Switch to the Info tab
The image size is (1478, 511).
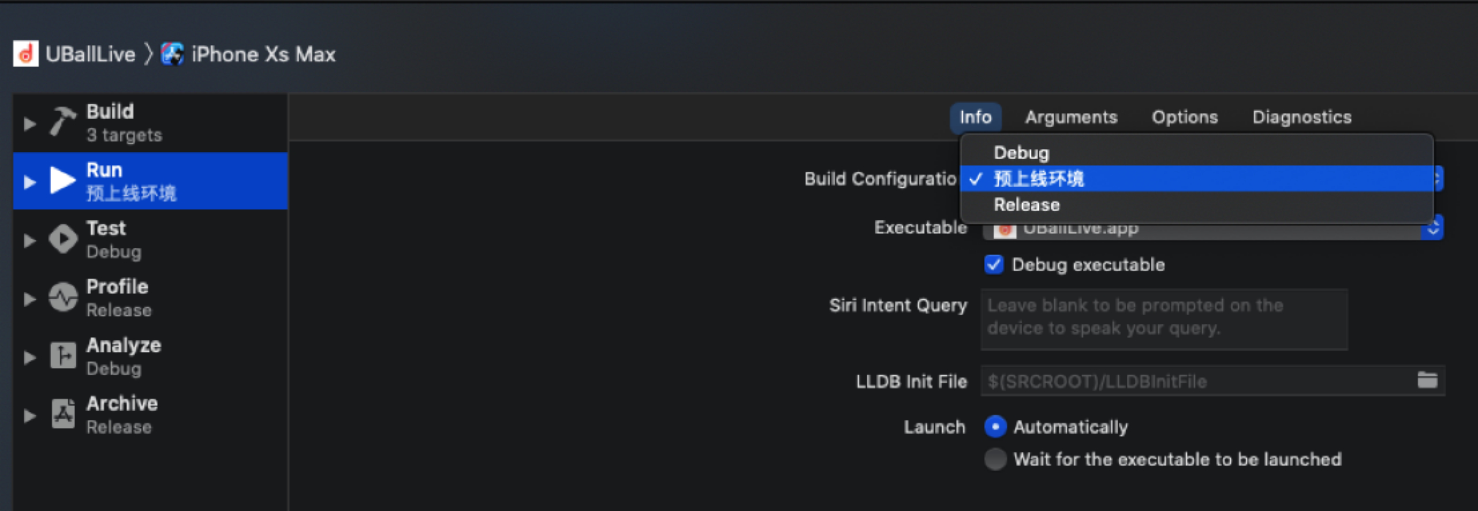[x=975, y=117]
